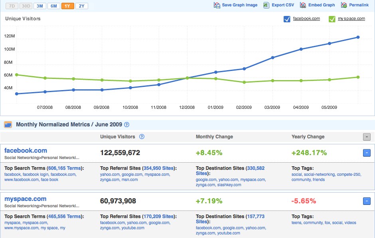Click the 'my space' search term
The width and height of the screenshot is (375, 238).
49,228
